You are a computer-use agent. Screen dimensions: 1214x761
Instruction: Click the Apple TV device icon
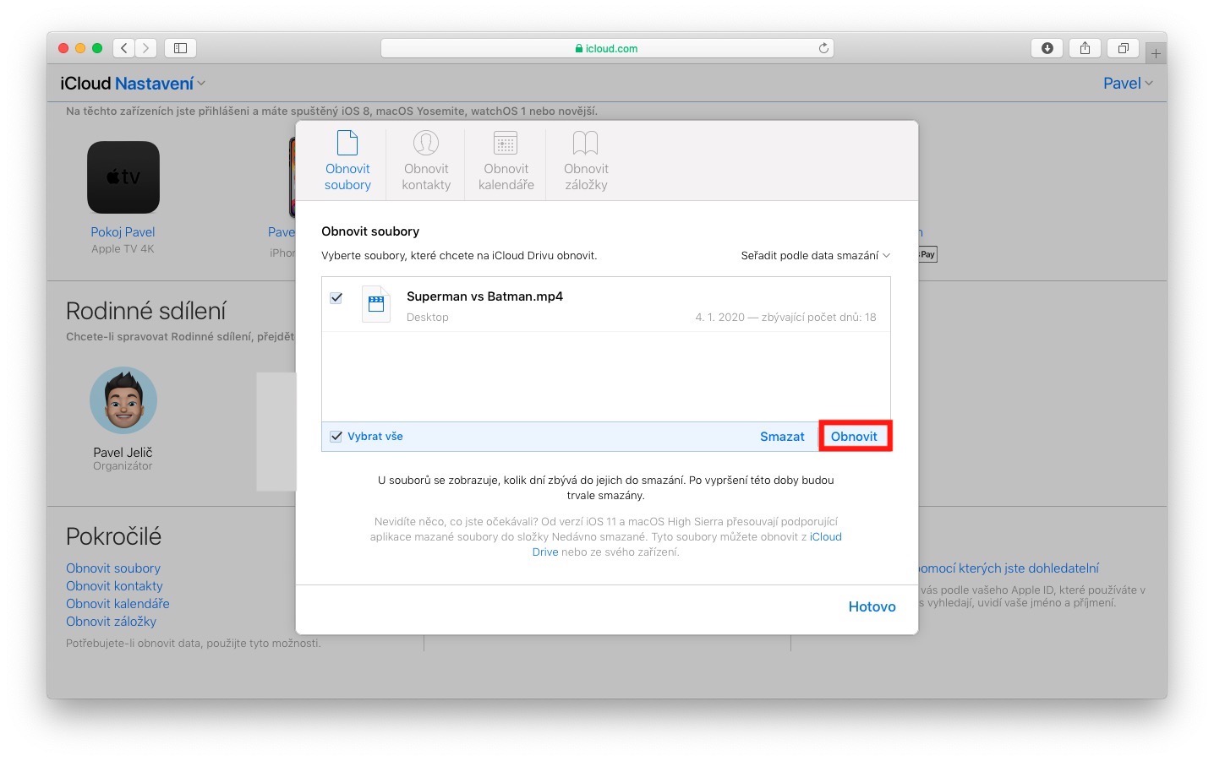pyautogui.click(x=123, y=177)
